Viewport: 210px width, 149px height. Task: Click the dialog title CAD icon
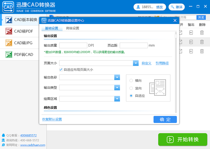point(44,20)
